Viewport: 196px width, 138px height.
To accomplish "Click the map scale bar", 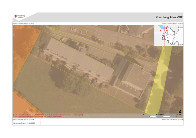I will pyautogui.click(x=159, y=116).
